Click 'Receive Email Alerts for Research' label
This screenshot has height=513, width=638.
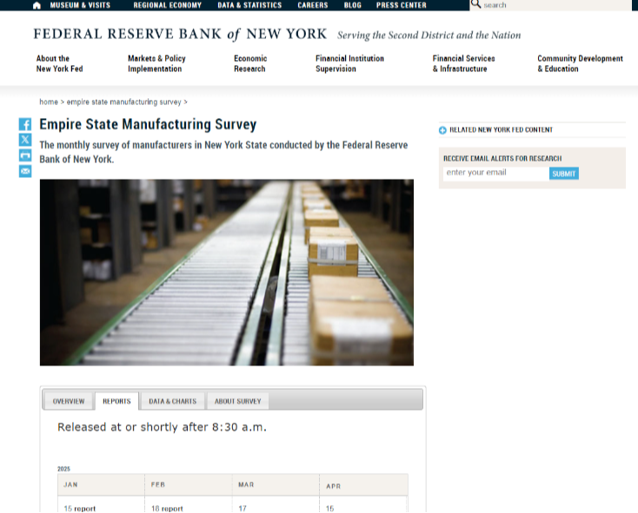click(502, 158)
